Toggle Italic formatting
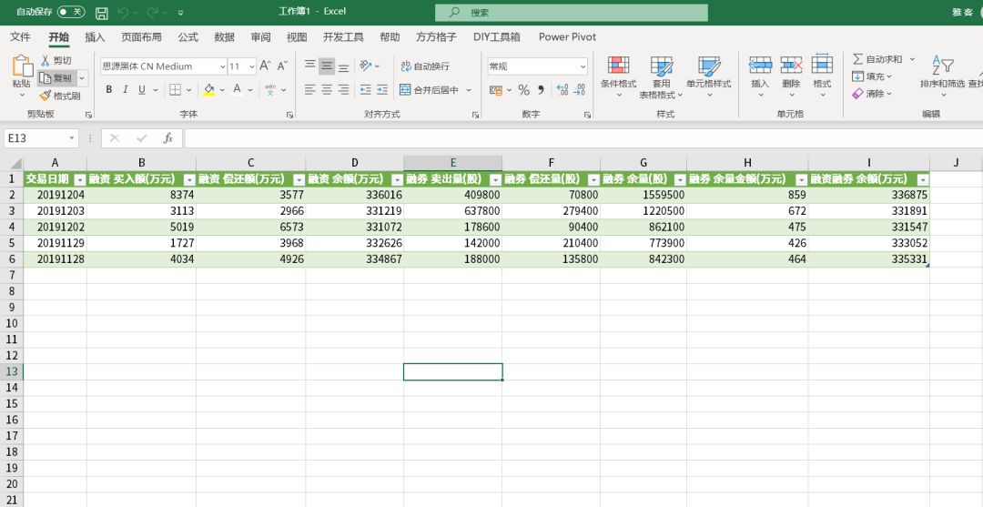The image size is (983, 507). (x=125, y=89)
